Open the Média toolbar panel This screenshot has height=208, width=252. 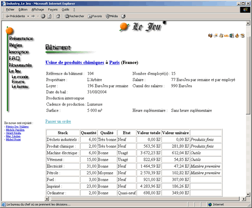click(x=112, y=16)
